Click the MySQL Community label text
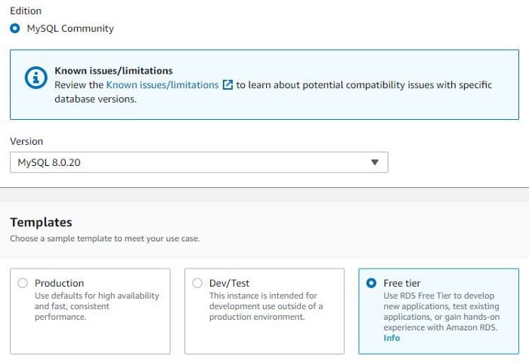Screen dimensions: 529x362 (70, 29)
